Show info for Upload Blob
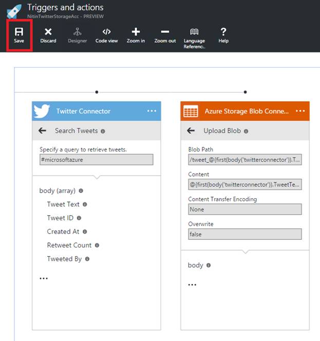The image size is (320, 341). point(246,131)
